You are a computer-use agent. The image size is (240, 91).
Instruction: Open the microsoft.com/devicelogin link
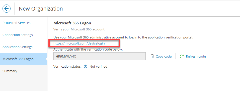79,43
